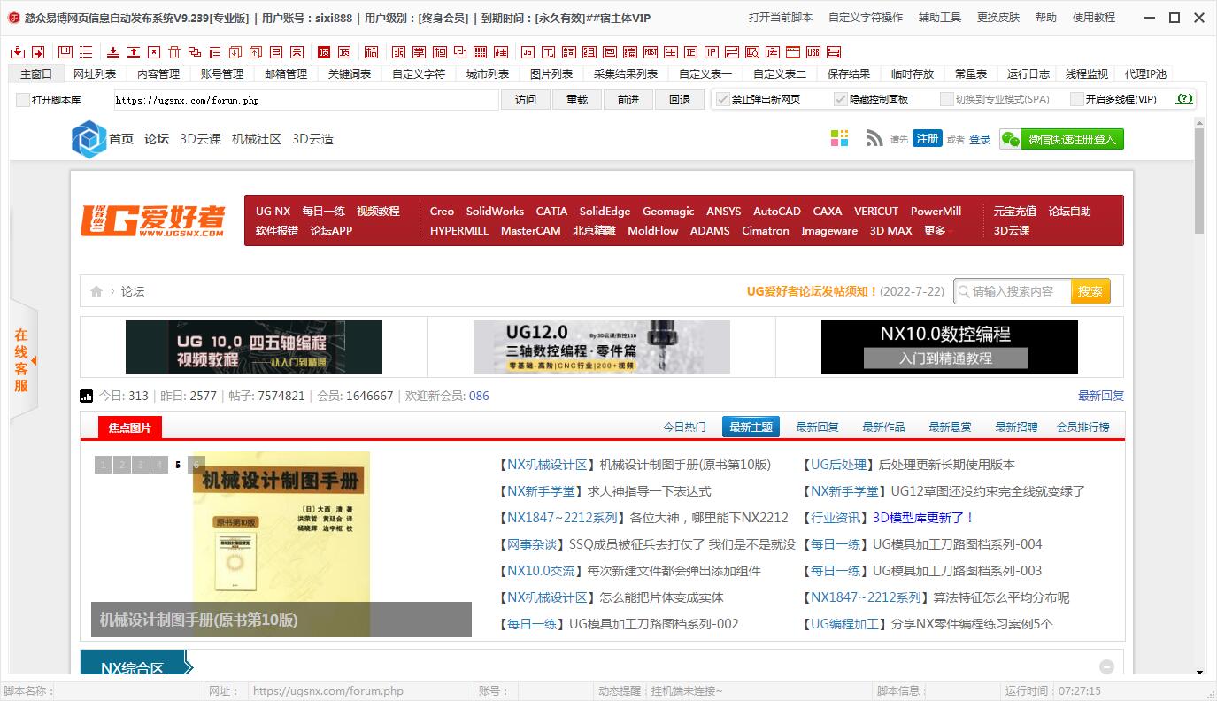Image resolution: width=1217 pixels, height=701 pixels.
Task: Toggle the 打开脚本库 checkbox
Action: [23, 100]
